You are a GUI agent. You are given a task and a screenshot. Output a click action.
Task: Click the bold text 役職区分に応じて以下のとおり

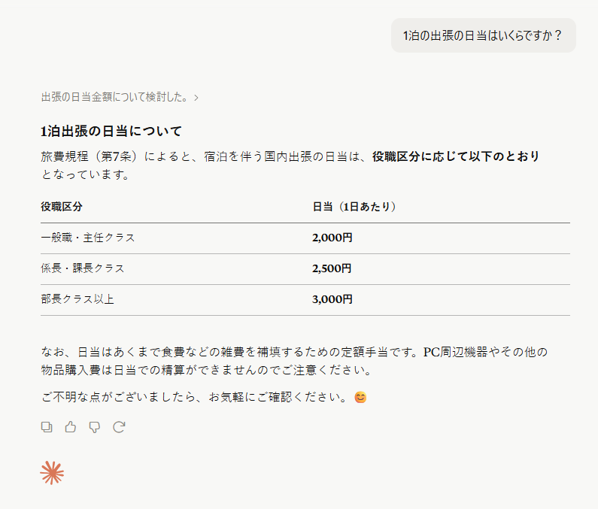[x=456, y=156]
